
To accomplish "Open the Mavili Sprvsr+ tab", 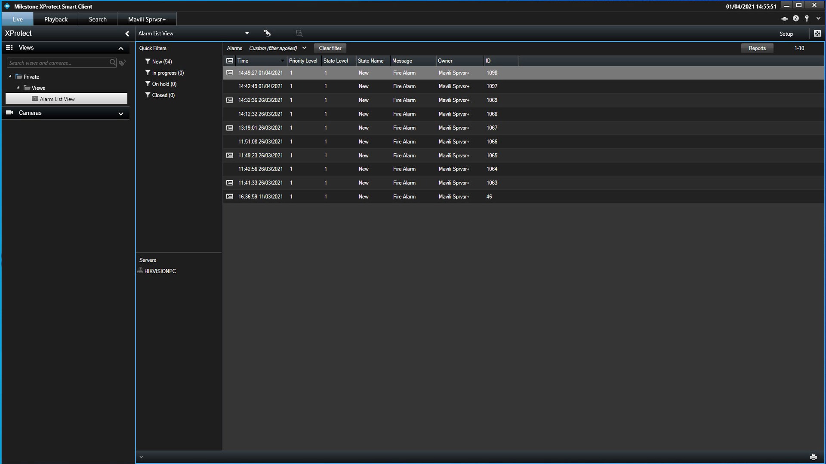I will tap(147, 19).
